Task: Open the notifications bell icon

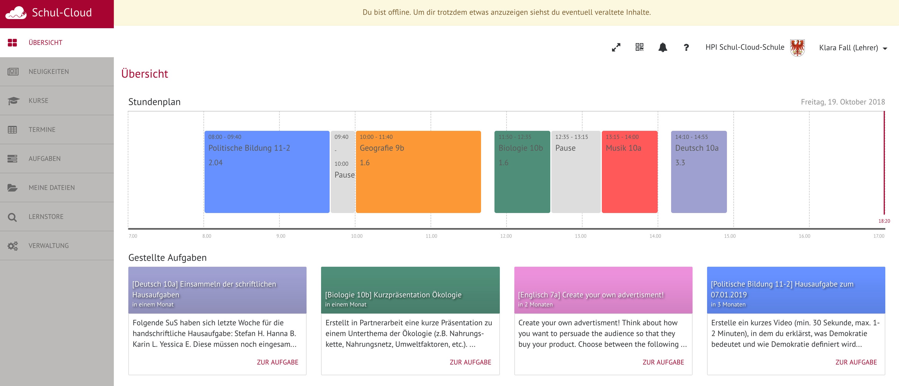Action: coord(663,47)
